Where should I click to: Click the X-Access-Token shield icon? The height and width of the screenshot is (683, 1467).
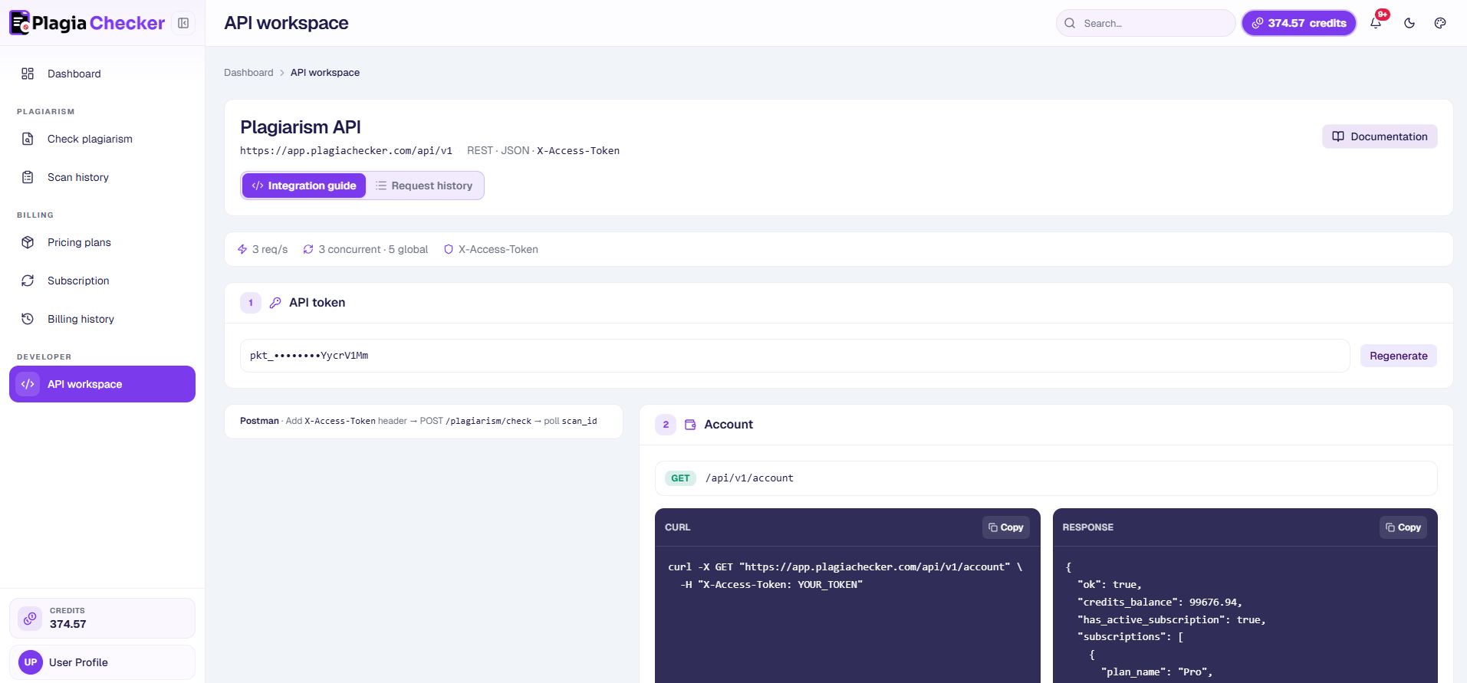[449, 249]
